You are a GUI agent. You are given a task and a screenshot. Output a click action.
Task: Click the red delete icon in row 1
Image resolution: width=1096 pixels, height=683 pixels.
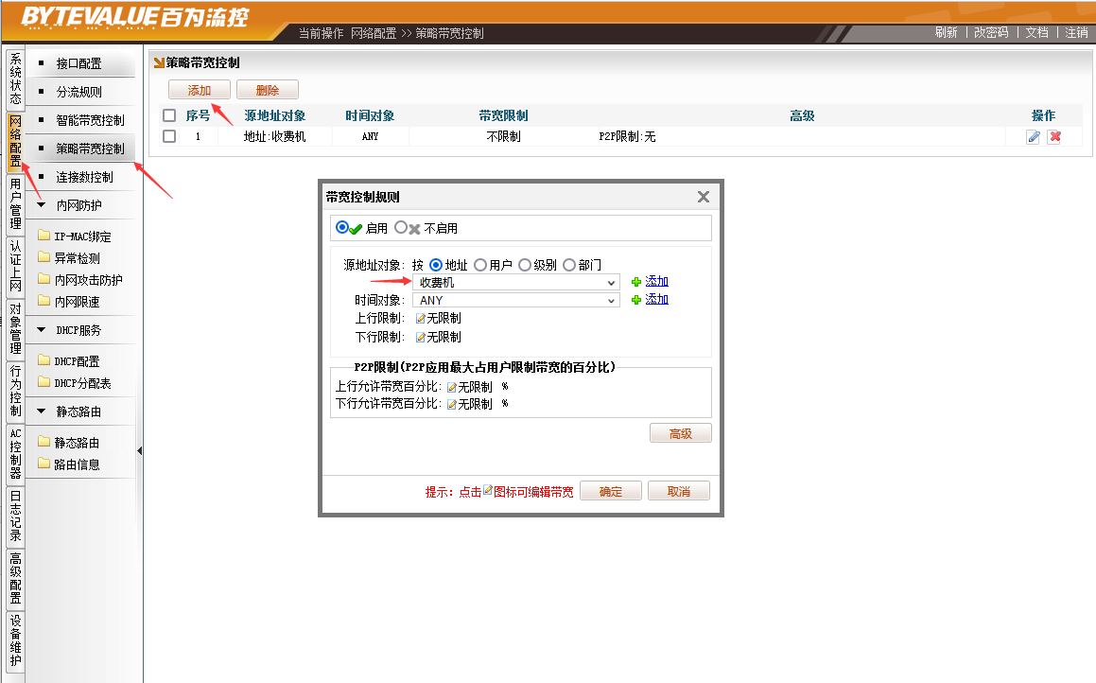(x=1054, y=137)
